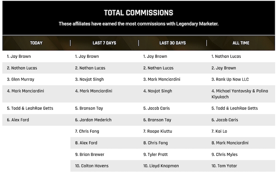Choose AlexFord ranked 6th today
The width and height of the screenshot is (279, 173).
pyautogui.click(x=18, y=120)
